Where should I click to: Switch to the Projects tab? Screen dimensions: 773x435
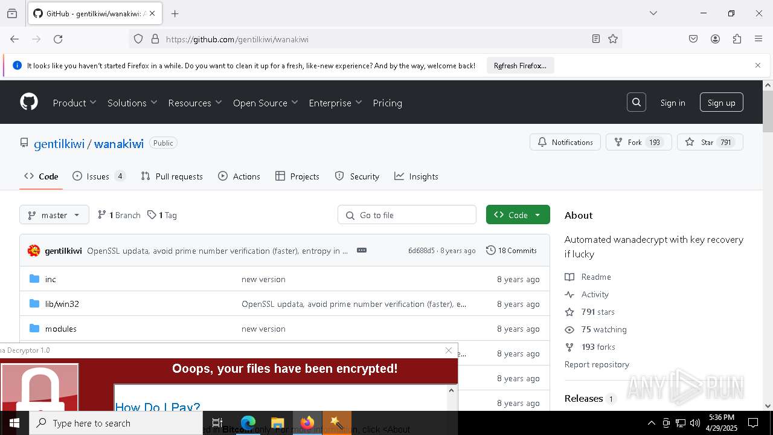coord(297,176)
